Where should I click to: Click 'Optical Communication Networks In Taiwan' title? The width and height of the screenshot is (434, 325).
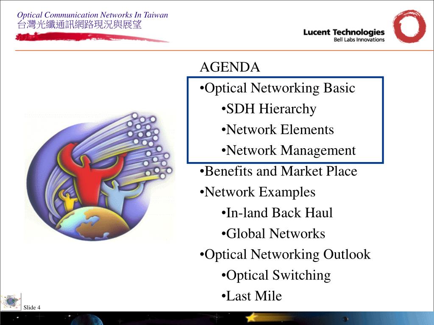[93, 15]
